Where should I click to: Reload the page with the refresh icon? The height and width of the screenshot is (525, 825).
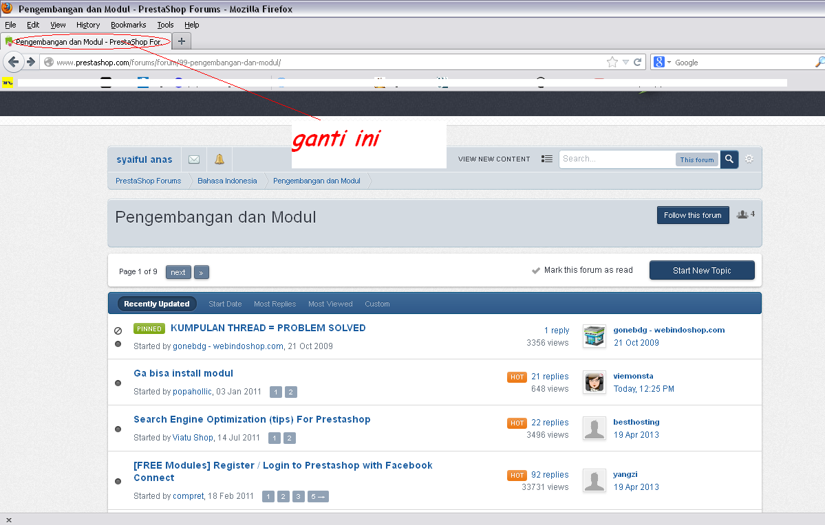click(x=638, y=62)
